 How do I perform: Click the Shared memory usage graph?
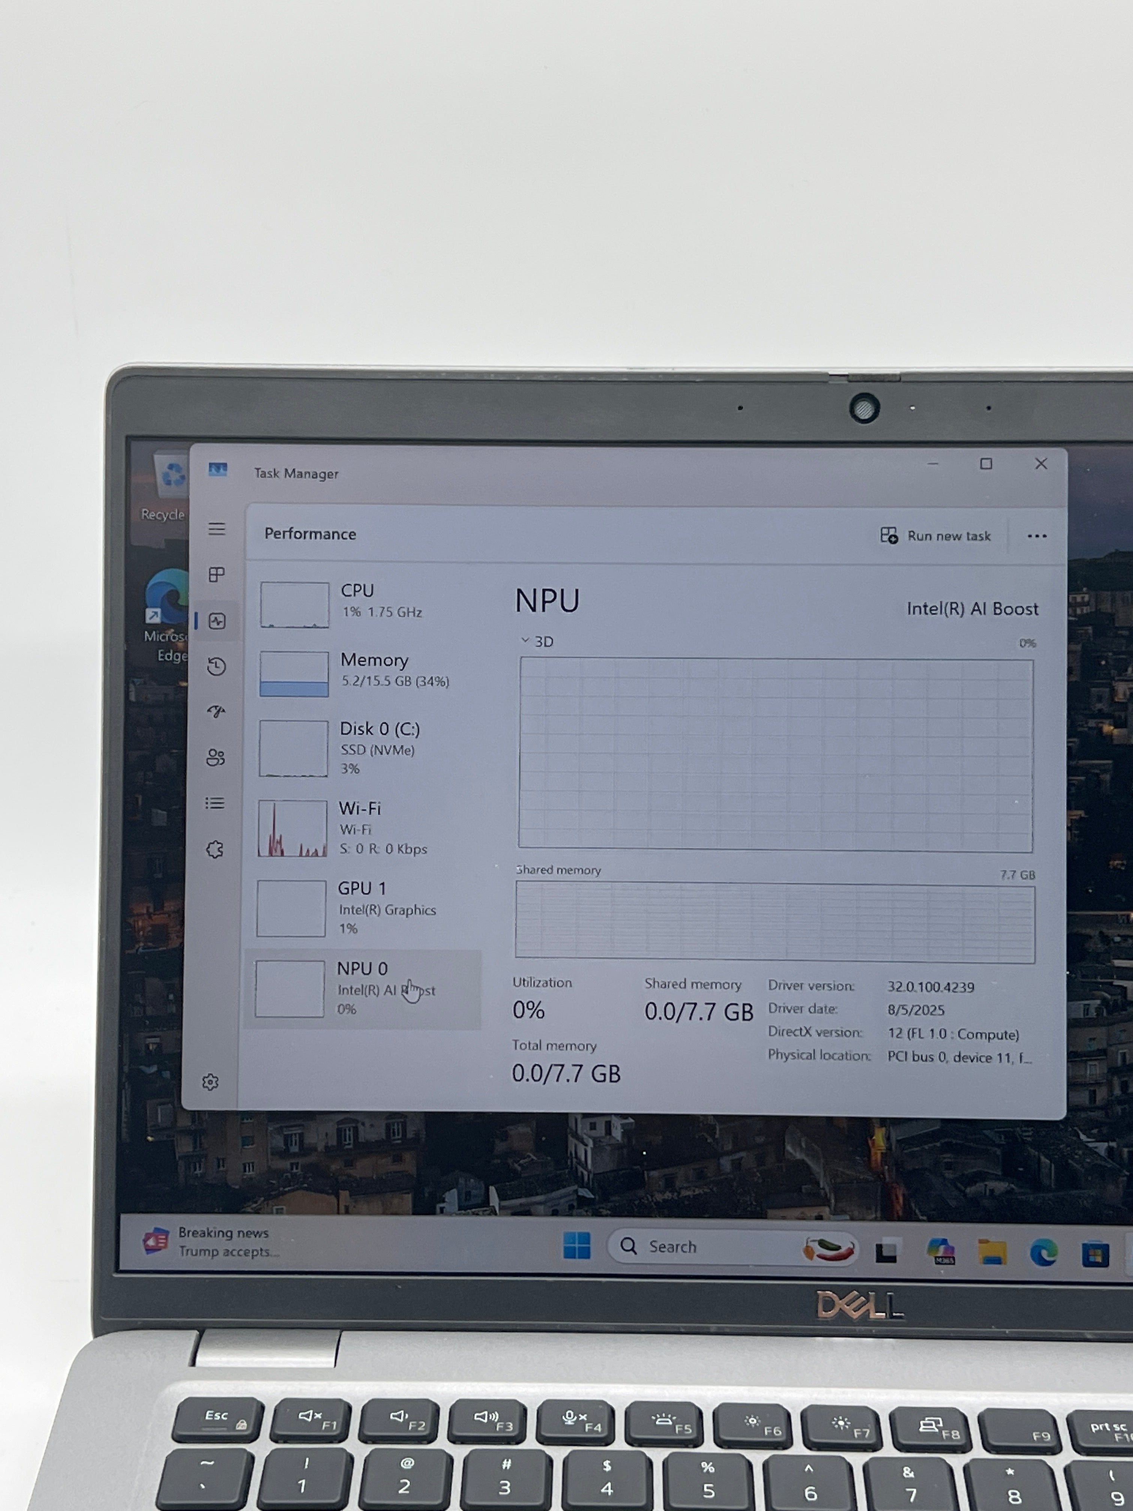774,923
